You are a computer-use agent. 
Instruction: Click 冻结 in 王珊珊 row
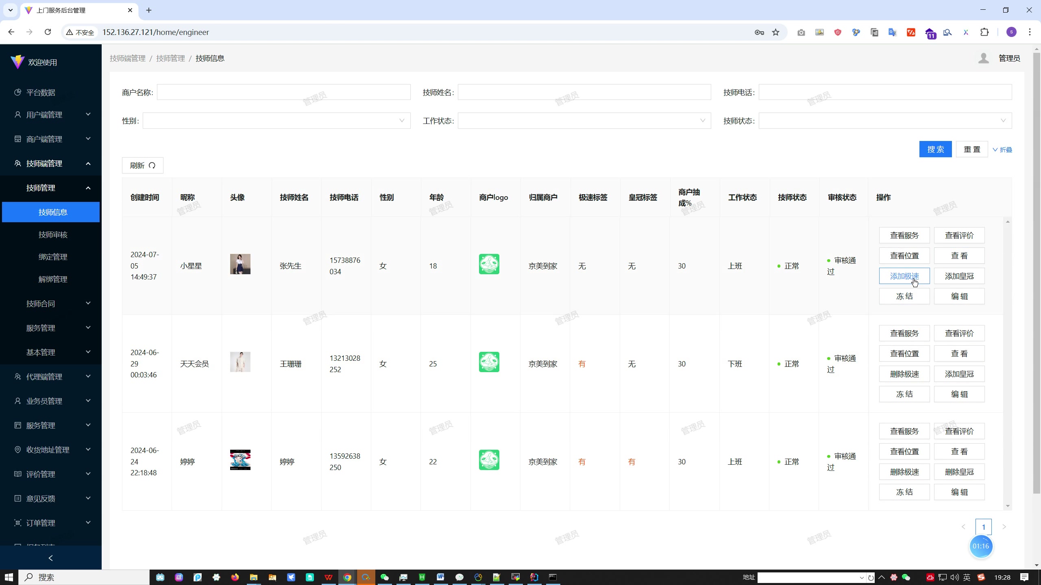pos(904,394)
